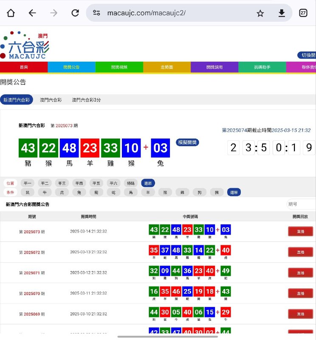Click large blue ball 48 in latest result
Viewport: 316px width, 340px height.
pyautogui.click(x=69, y=148)
